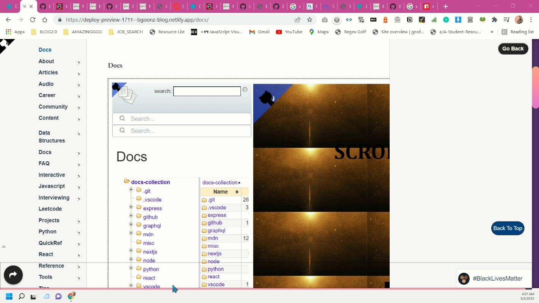Click the browser Back arrow
This screenshot has width=539, height=303.
click(8, 20)
